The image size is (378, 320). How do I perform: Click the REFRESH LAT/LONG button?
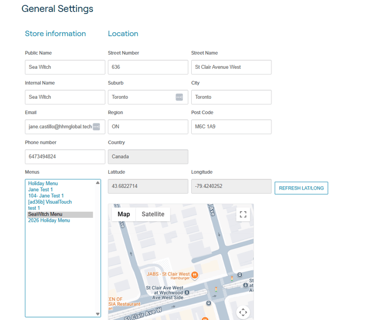(x=301, y=188)
